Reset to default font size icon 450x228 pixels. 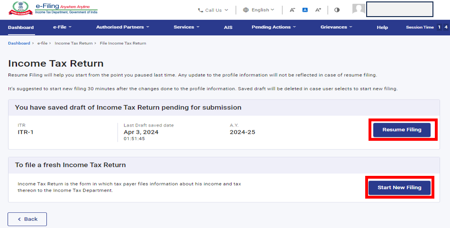(305, 10)
